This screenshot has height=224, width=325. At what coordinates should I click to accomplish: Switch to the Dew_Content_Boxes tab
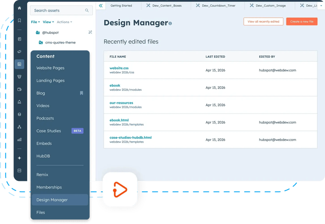166,5
